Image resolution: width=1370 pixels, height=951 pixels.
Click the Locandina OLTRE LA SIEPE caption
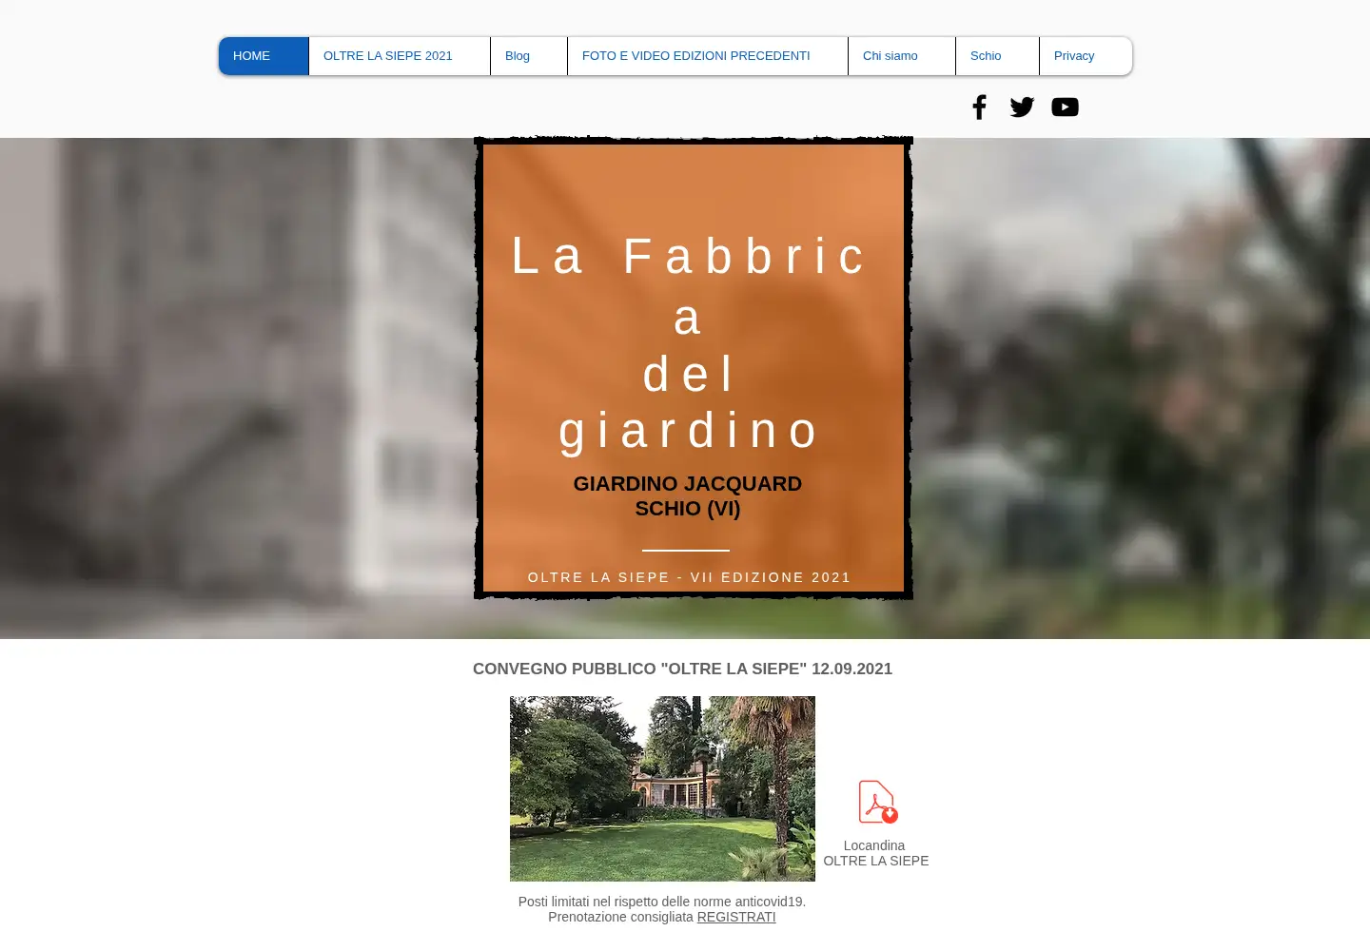coord(875,853)
